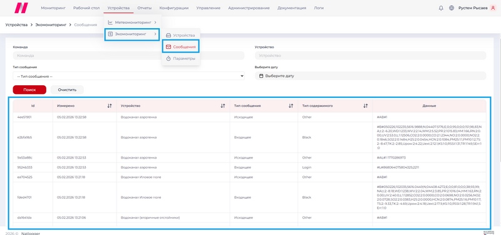501x235 pixels.
Task: Select row with Id 9524b333
Action: [x=249, y=167]
